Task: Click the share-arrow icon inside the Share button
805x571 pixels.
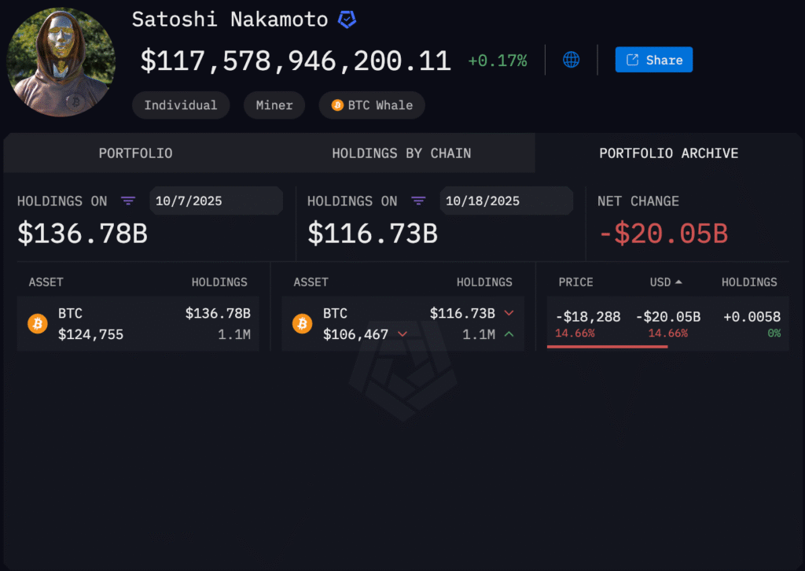Action: coord(634,59)
